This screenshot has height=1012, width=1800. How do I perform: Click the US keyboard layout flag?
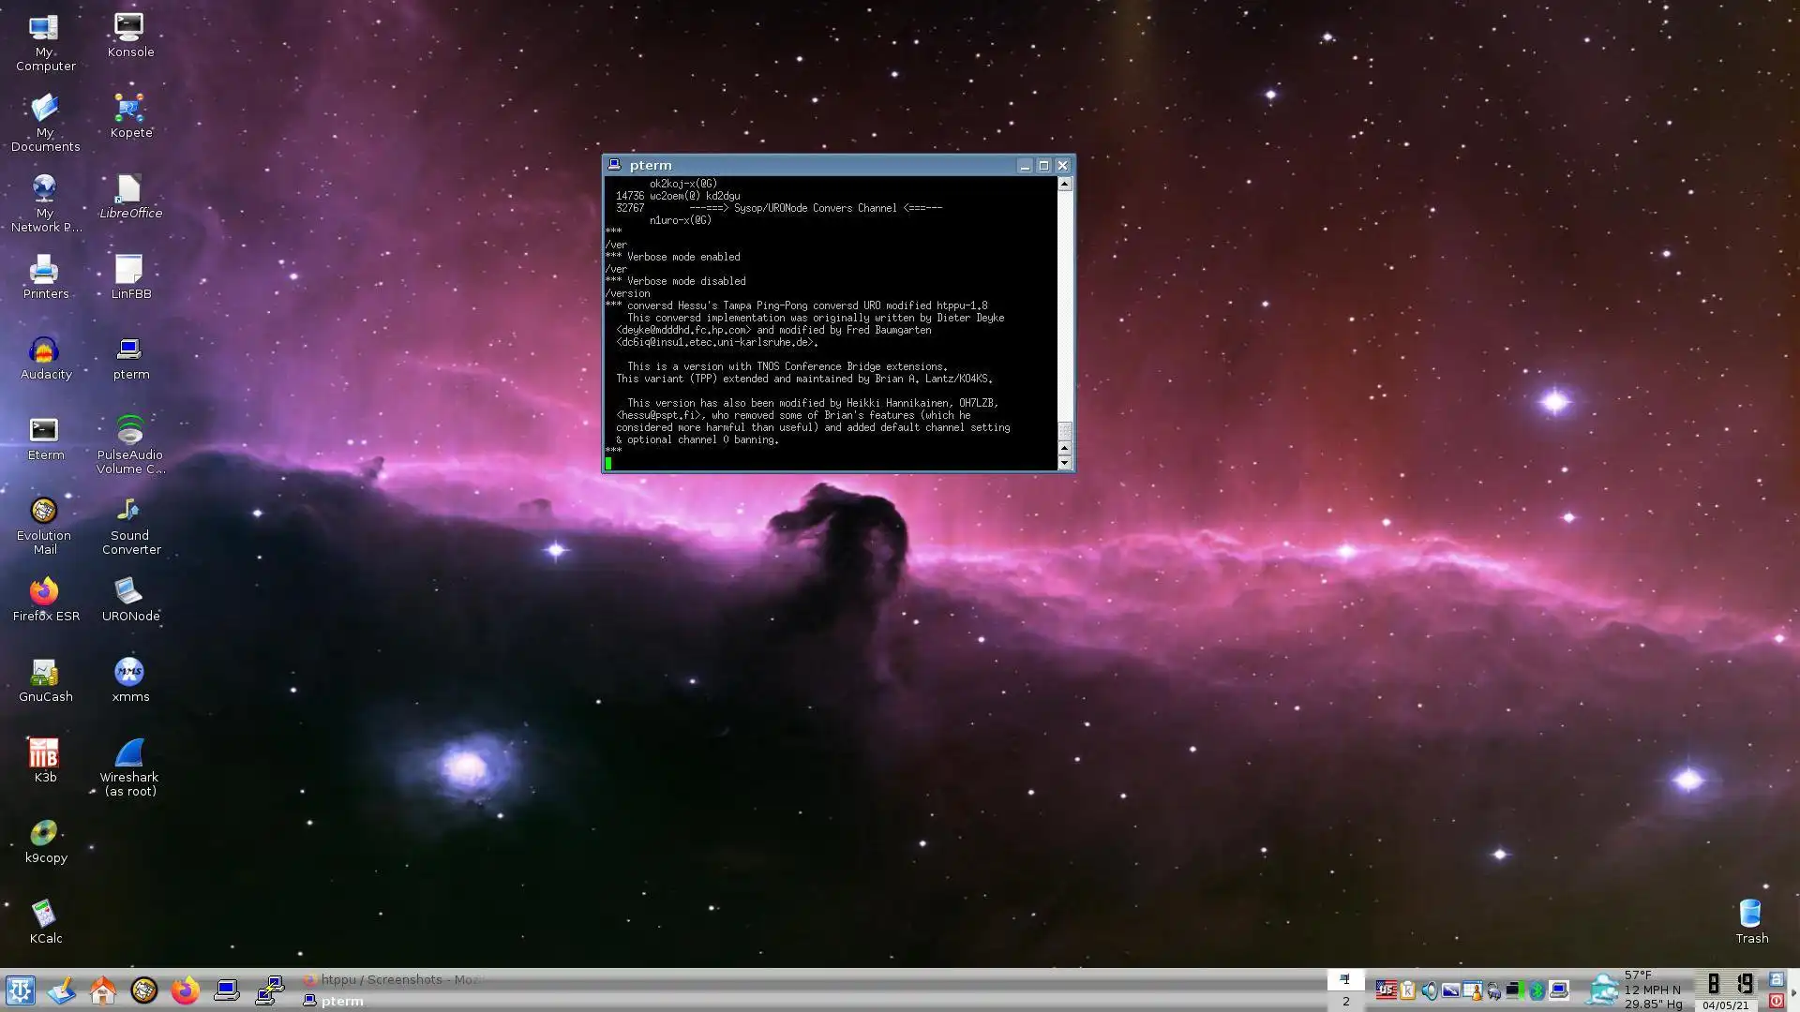1386,990
